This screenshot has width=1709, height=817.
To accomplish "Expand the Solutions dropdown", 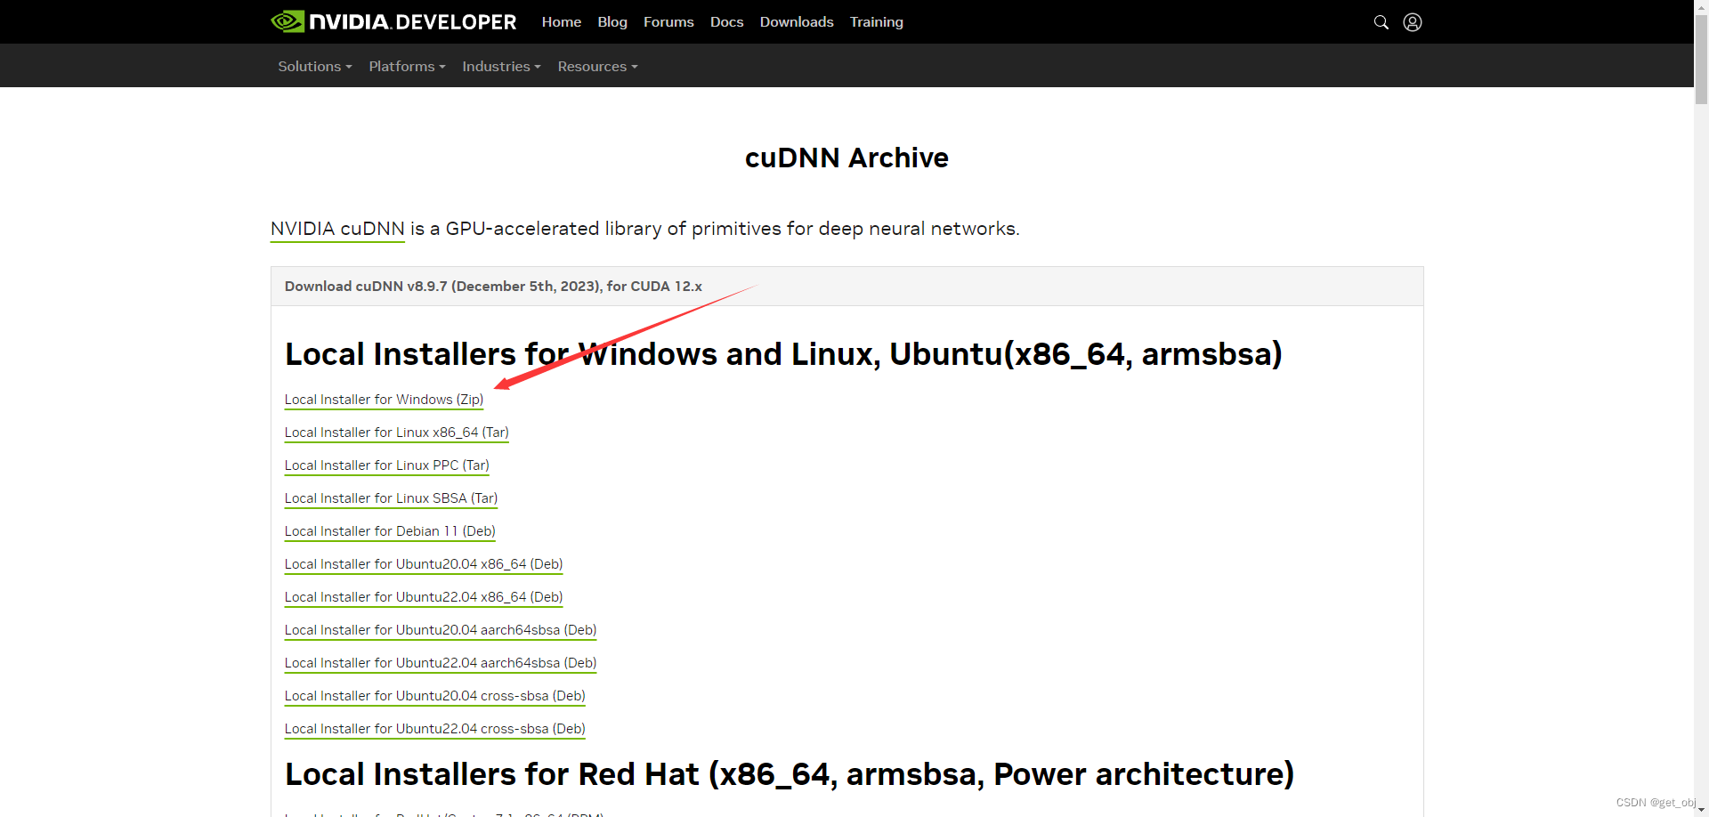I will [315, 67].
